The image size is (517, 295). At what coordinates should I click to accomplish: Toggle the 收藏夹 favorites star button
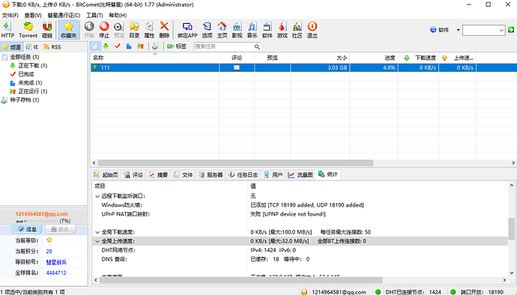click(68, 30)
